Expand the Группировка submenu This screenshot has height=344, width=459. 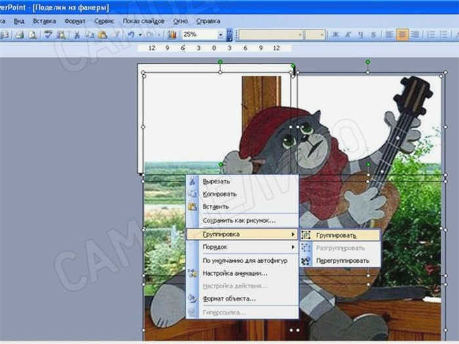click(x=243, y=234)
